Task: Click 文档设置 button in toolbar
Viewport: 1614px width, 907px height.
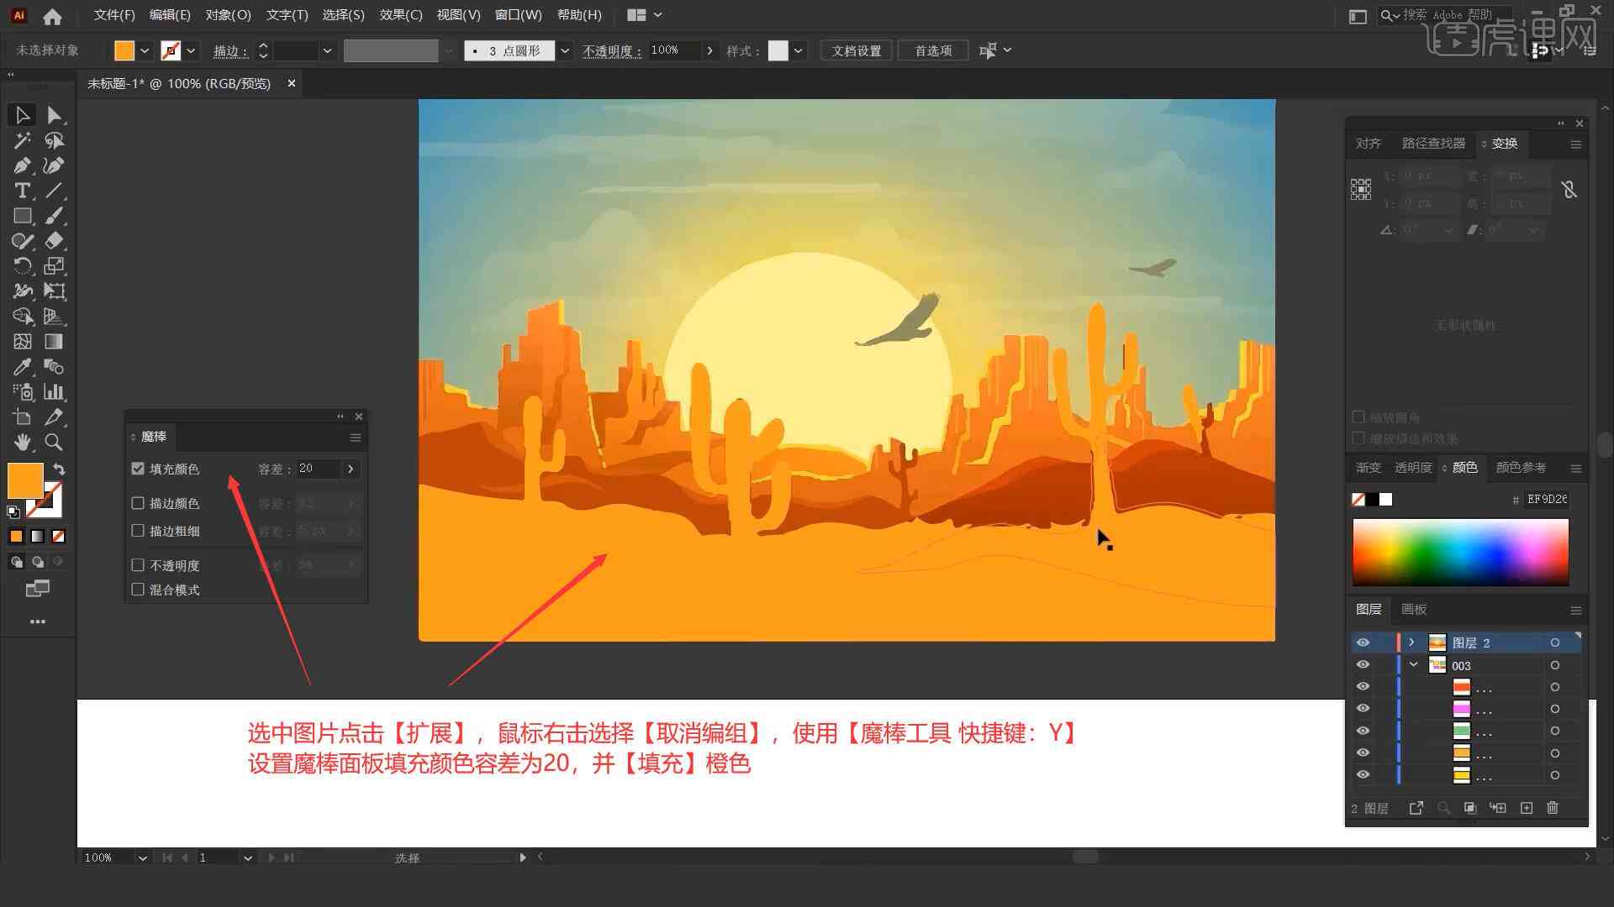Action: pyautogui.click(x=862, y=50)
